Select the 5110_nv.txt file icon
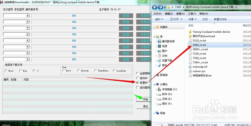Image resolution: width=251 pixels, height=126 pixels. coord(190,40)
